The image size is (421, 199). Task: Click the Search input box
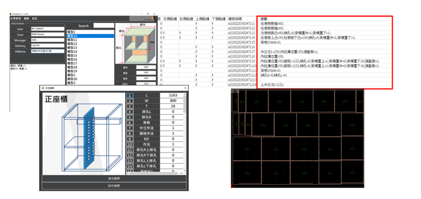(103, 25)
